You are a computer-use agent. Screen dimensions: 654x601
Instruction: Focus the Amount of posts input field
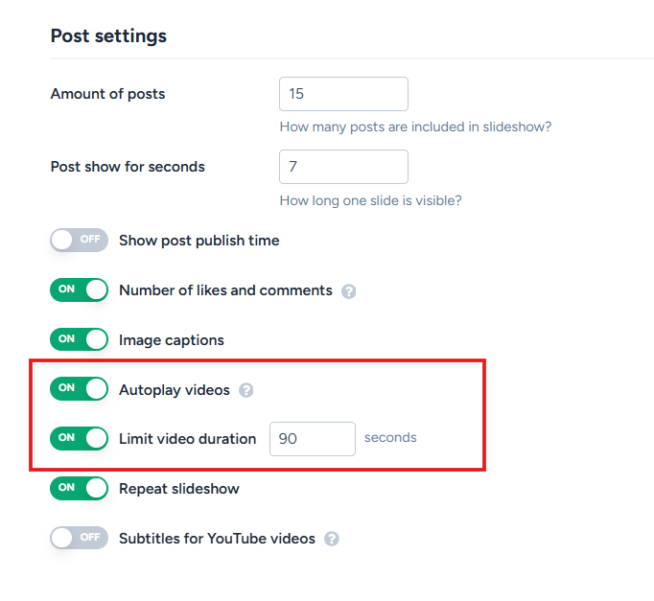pos(343,94)
